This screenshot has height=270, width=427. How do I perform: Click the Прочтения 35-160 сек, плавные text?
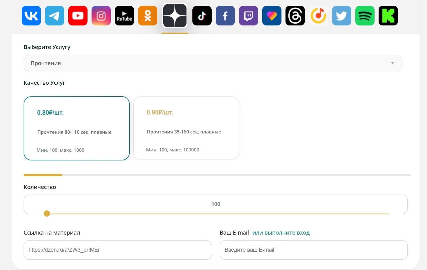click(x=184, y=132)
